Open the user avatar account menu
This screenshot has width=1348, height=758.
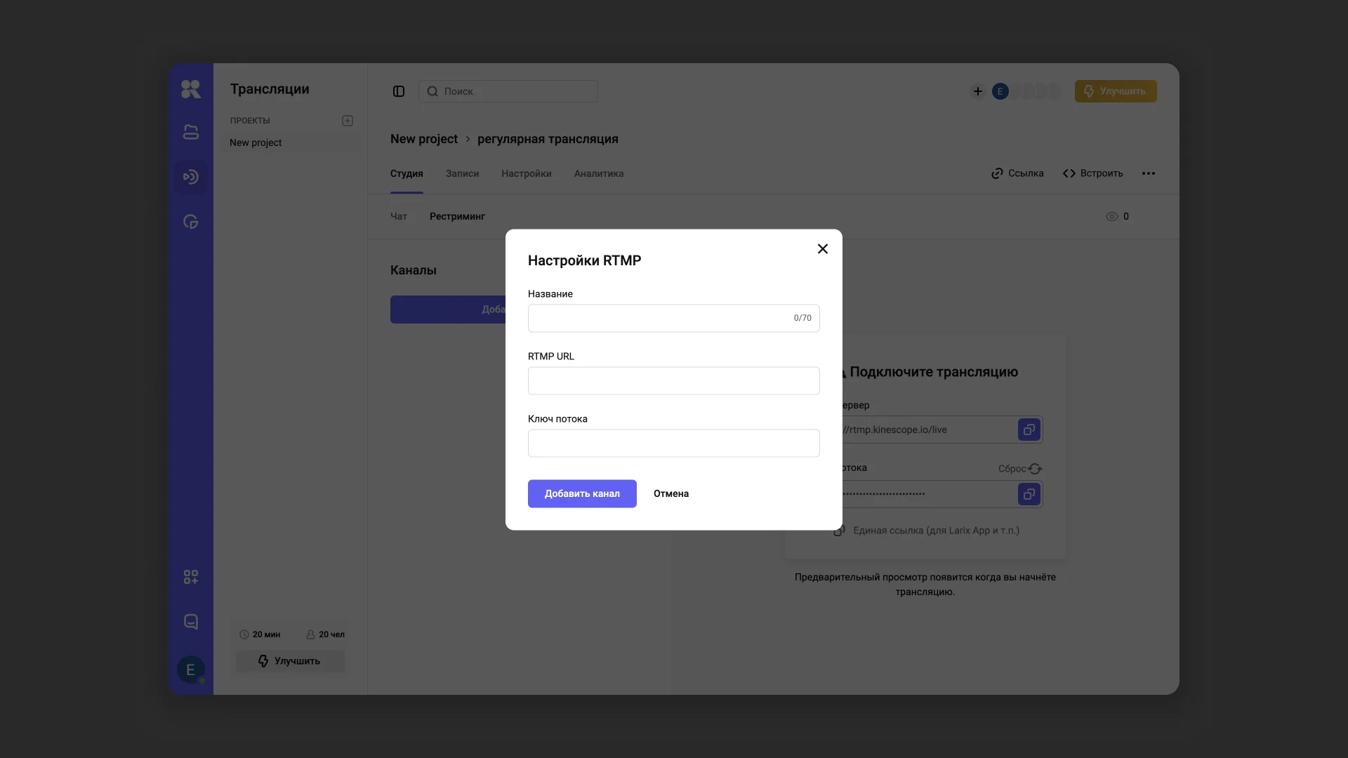190,670
